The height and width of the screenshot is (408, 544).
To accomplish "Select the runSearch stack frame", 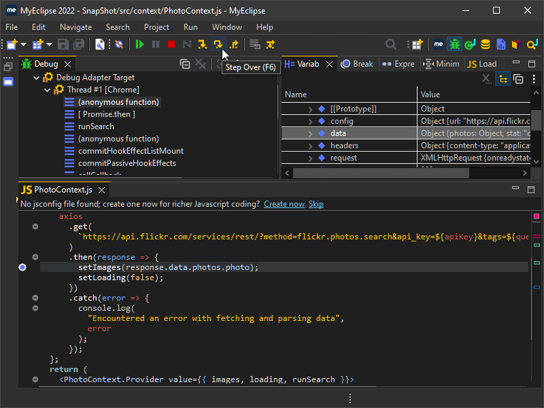I will [x=96, y=126].
